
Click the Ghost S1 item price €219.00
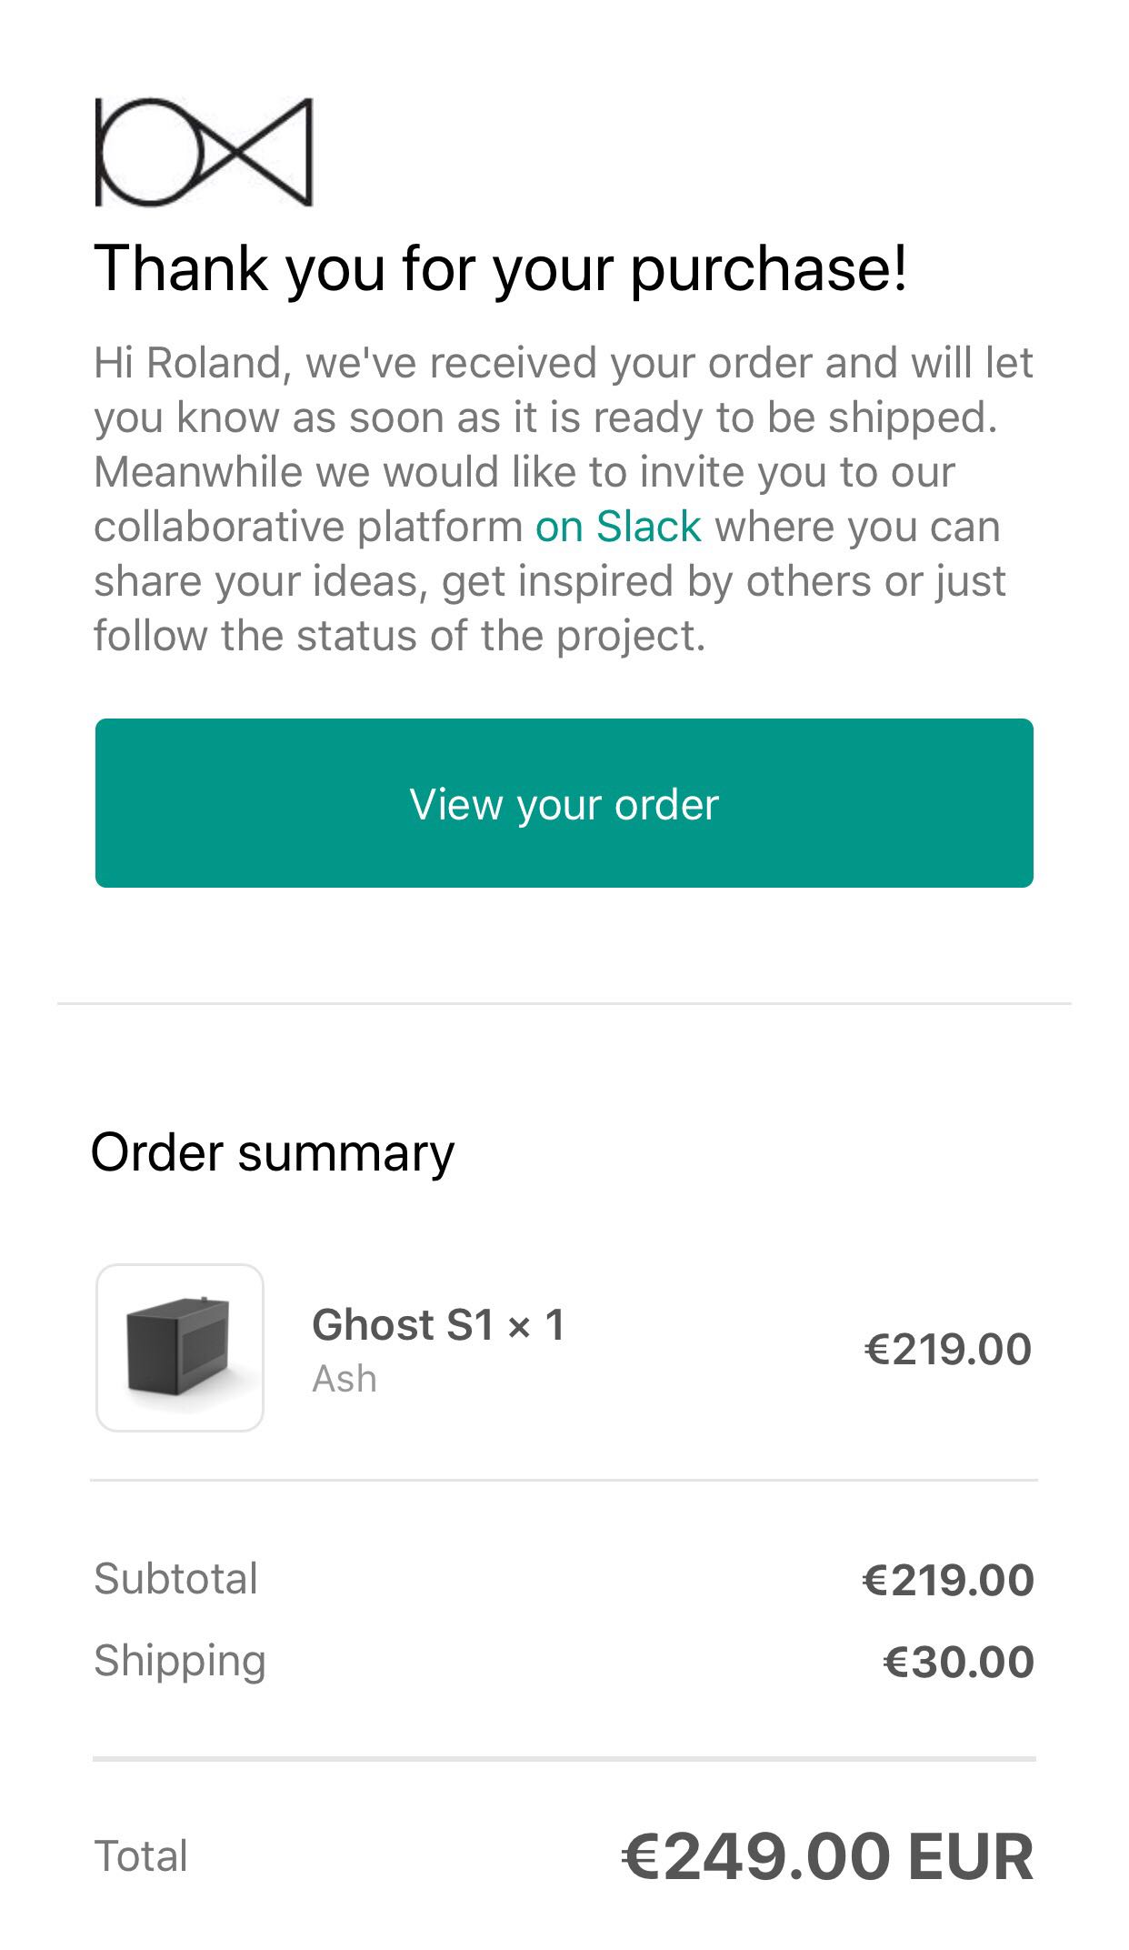[947, 1349]
